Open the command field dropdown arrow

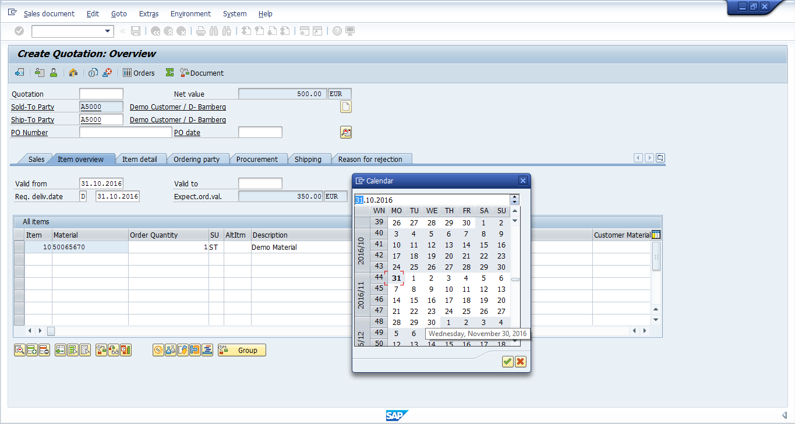(108, 31)
